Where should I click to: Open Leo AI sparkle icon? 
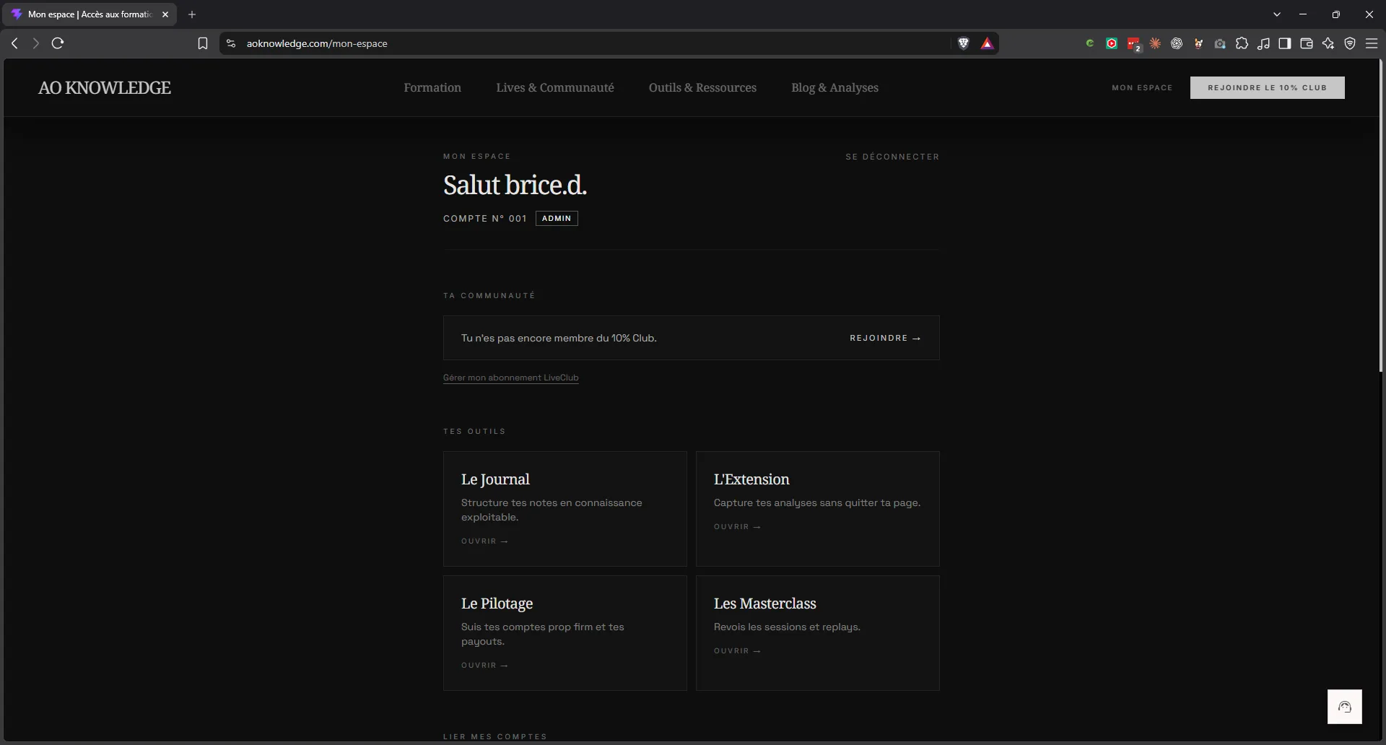(x=1328, y=43)
